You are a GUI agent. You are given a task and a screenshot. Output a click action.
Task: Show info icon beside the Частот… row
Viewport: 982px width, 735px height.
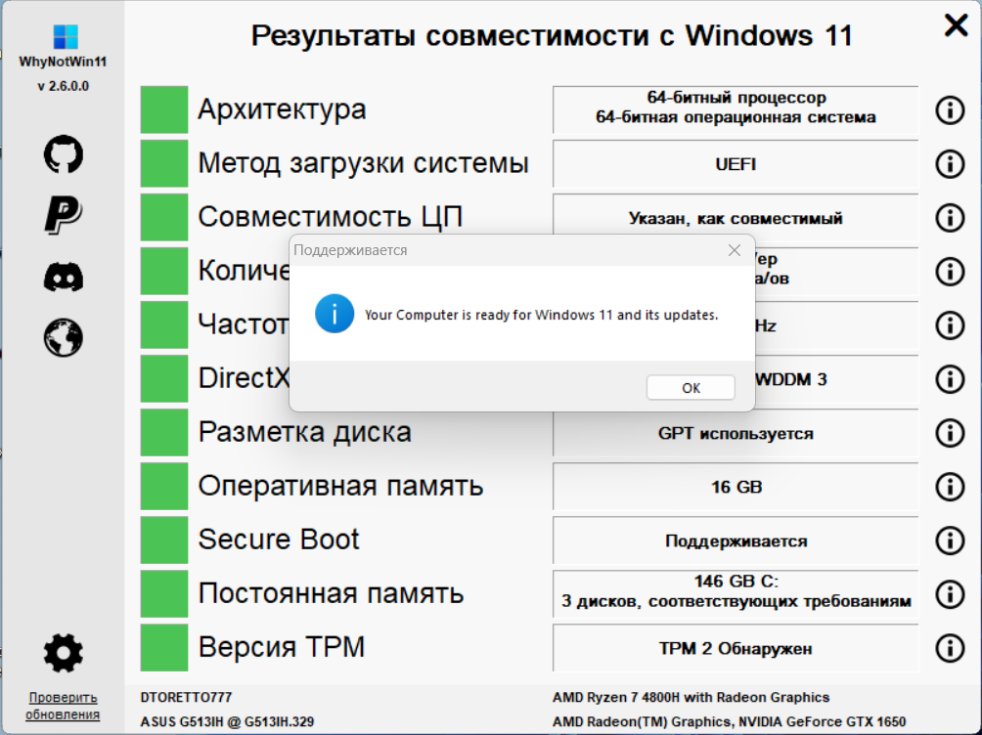pyautogui.click(x=950, y=325)
